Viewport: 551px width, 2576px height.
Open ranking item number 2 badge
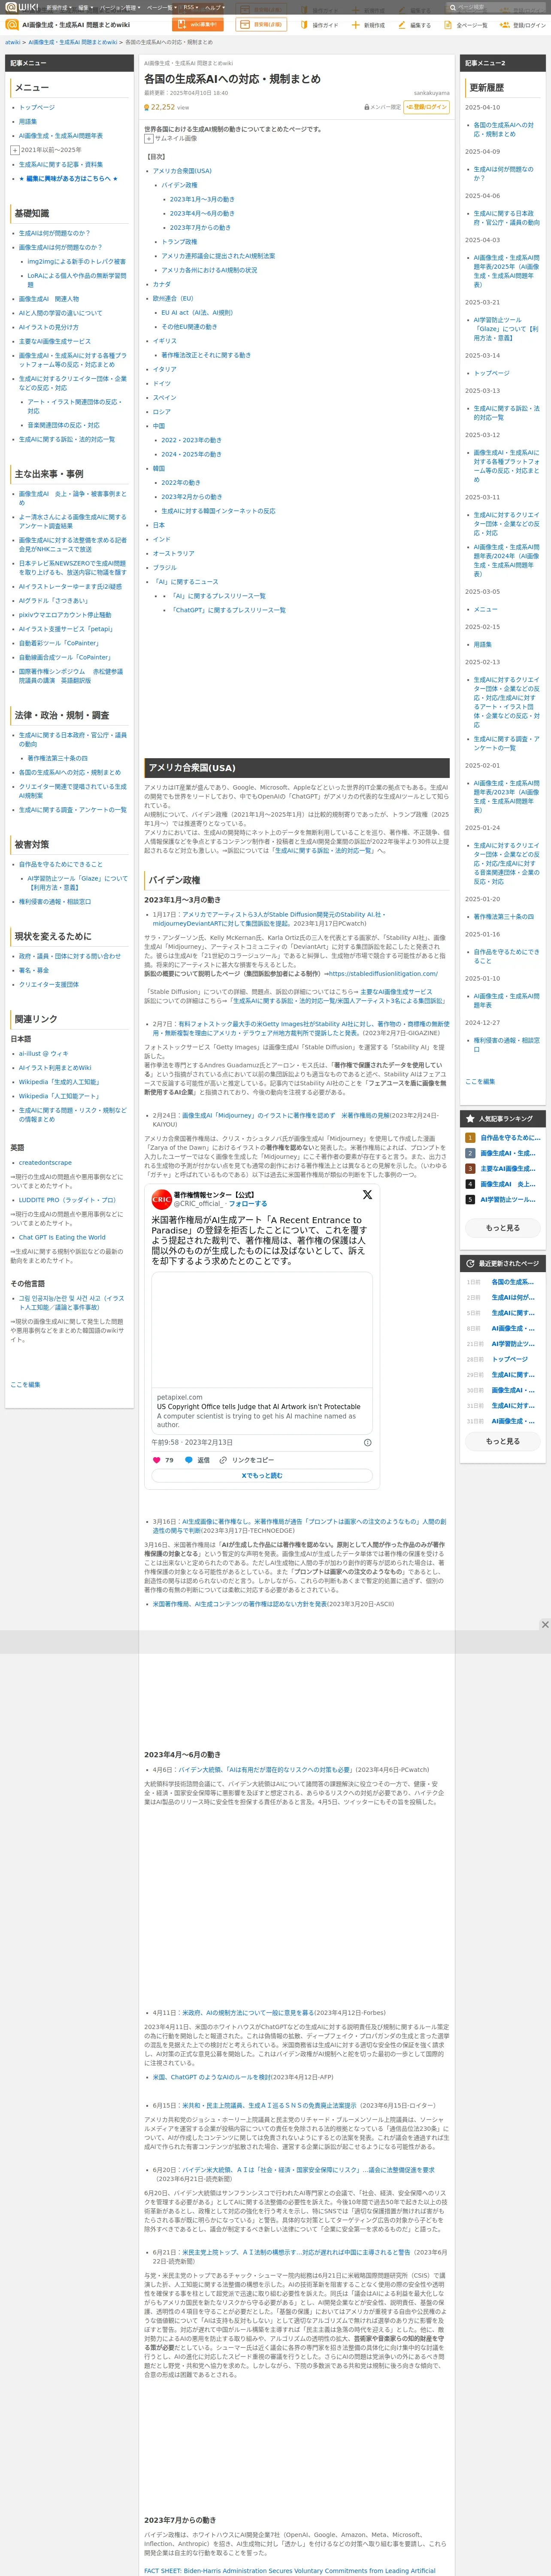pyautogui.click(x=470, y=1153)
